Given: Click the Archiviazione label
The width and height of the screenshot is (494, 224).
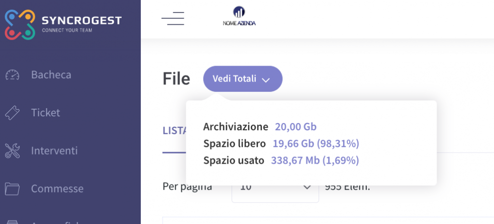Looking at the screenshot, I should (235, 127).
